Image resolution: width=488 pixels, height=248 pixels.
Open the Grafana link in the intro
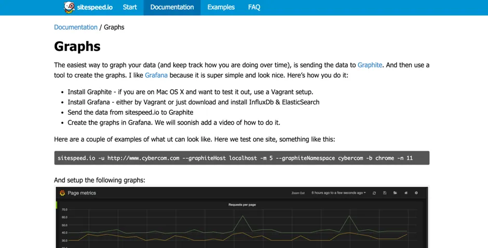pos(156,75)
